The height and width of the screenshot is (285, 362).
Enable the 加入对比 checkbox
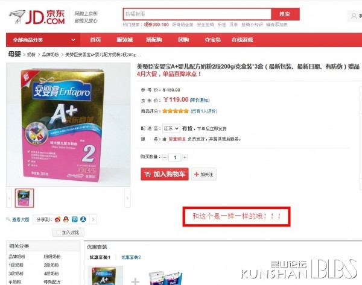click(x=59, y=232)
